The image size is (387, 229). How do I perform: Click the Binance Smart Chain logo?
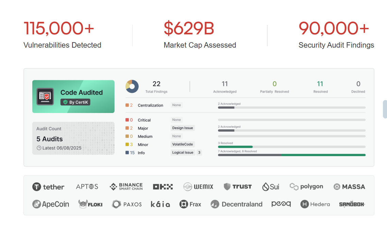[x=126, y=186]
